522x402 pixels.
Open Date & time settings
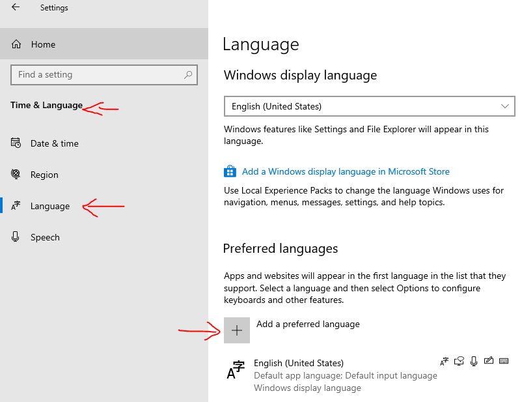(54, 143)
